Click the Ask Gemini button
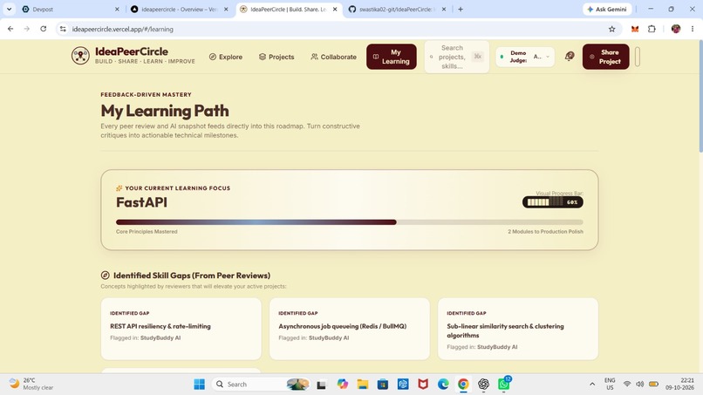The height and width of the screenshot is (395, 703). [x=607, y=9]
